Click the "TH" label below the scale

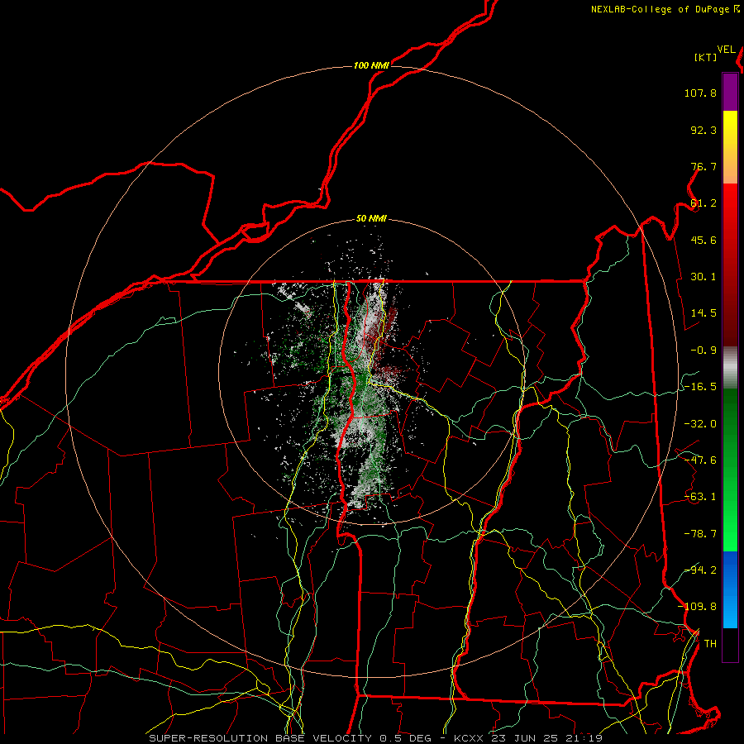tap(710, 644)
